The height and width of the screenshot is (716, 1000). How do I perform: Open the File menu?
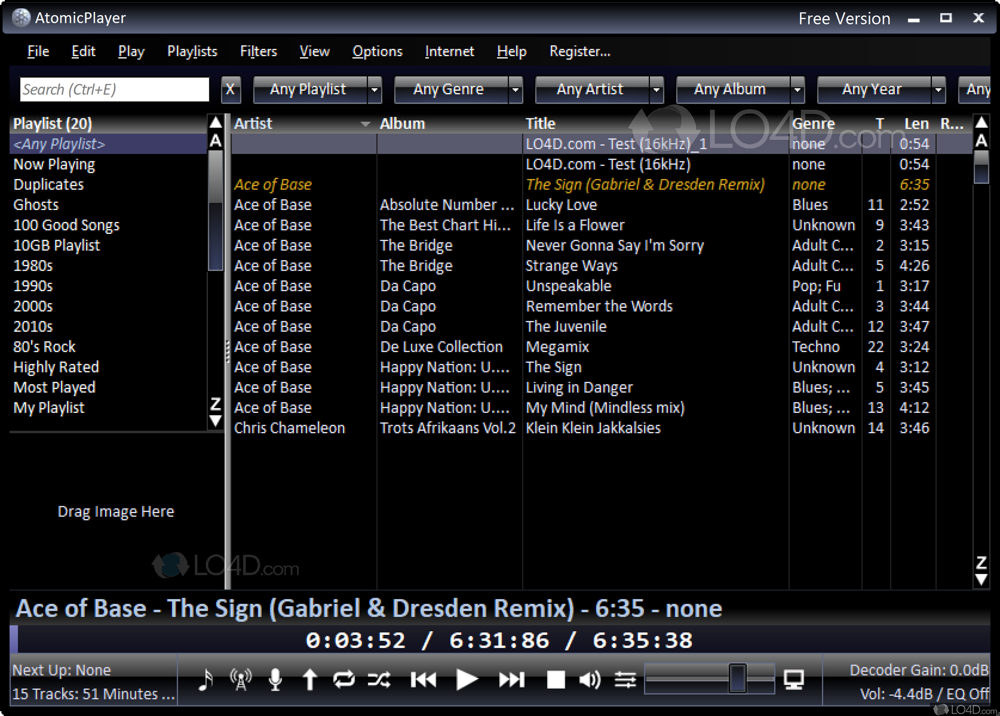pos(38,51)
